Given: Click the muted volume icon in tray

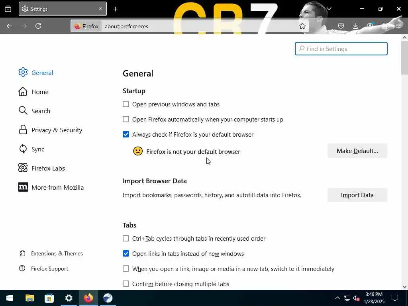Looking at the screenshot, I should [357, 298].
